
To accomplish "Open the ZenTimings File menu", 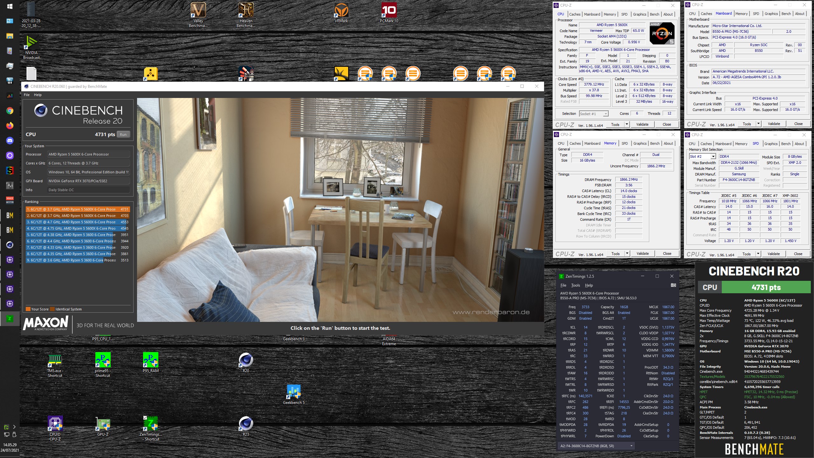I will coord(563,285).
